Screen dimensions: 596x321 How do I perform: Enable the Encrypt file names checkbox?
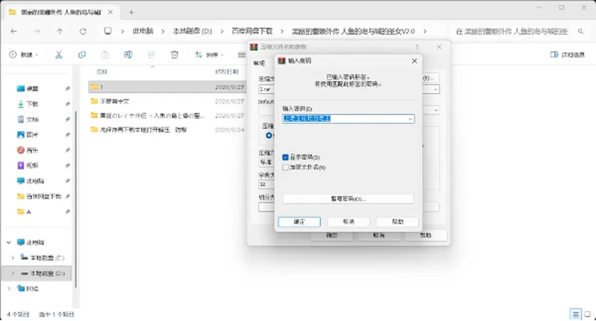[x=286, y=167]
